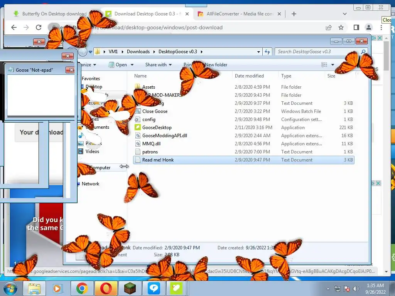
Task: Click inside Goose Not-epad text area
Action: 41,95
